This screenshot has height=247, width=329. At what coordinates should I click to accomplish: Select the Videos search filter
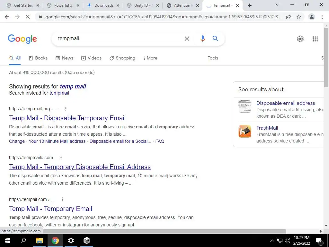coord(91,58)
